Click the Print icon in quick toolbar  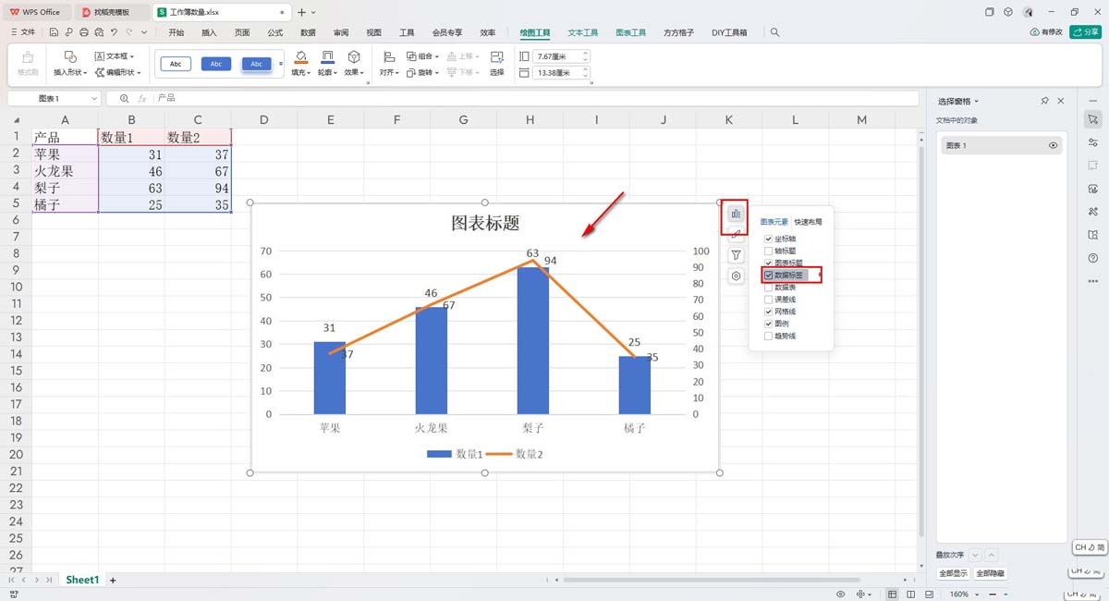(x=84, y=32)
